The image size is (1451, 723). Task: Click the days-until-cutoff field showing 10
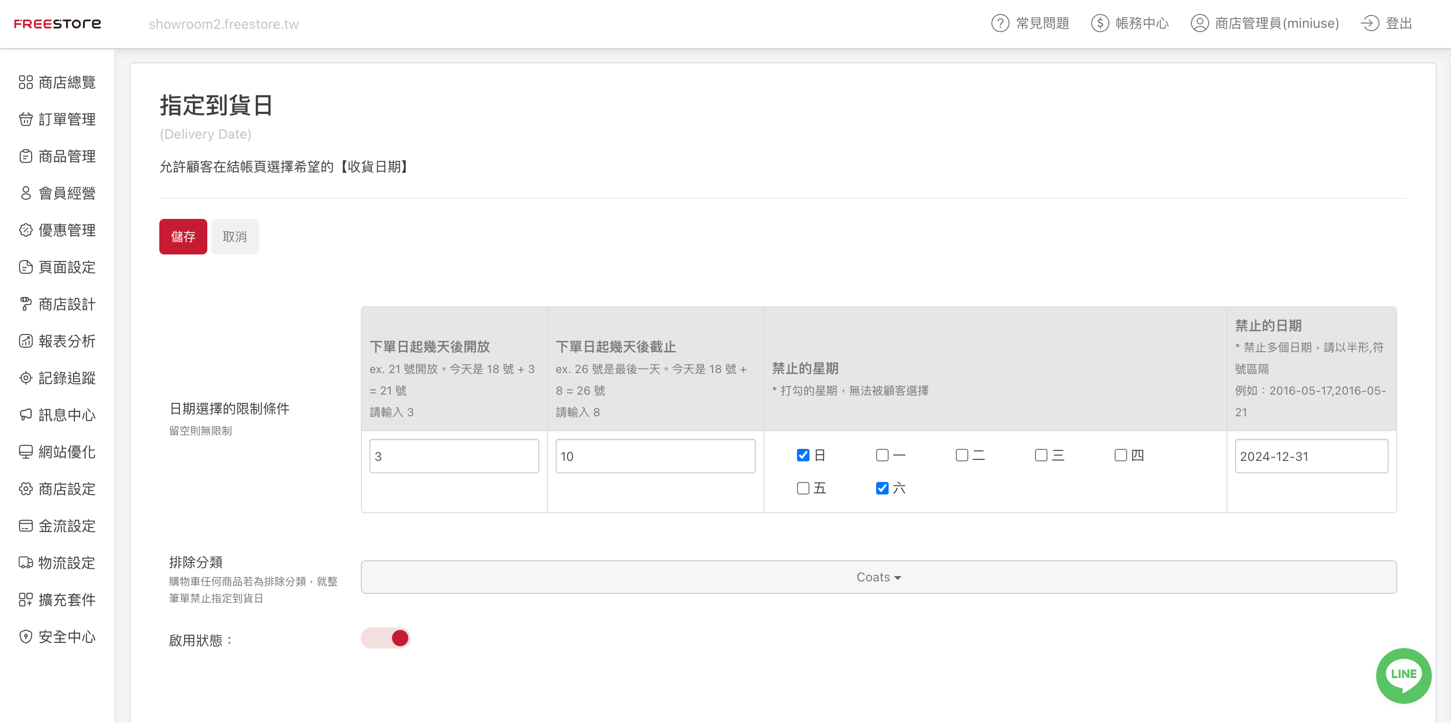pyautogui.click(x=654, y=456)
